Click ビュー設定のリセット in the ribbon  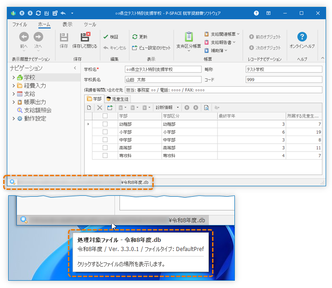(x=151, y=48)
